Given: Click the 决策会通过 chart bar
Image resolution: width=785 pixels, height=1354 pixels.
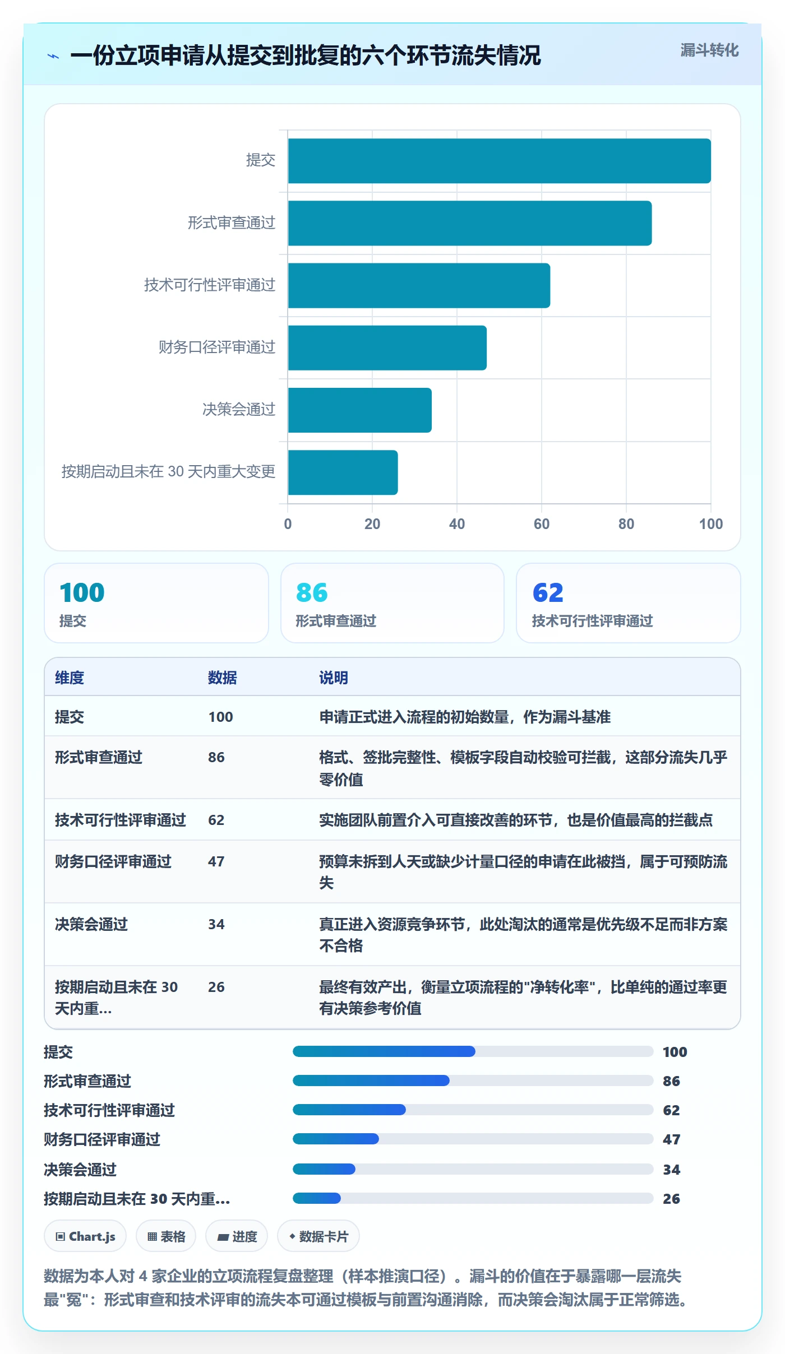Looking at the screenshot, I should [x=360, y=410].
